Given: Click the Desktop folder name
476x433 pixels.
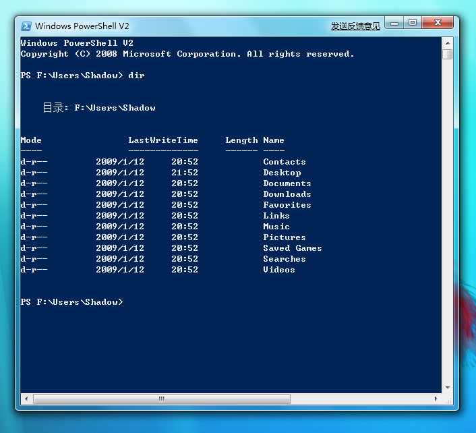Looking at the screenshot, I should point(282,173).
